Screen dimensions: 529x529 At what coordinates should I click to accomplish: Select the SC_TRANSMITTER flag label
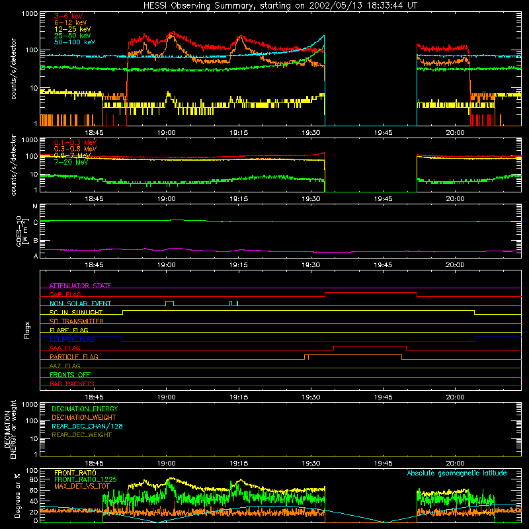point(76,321)
